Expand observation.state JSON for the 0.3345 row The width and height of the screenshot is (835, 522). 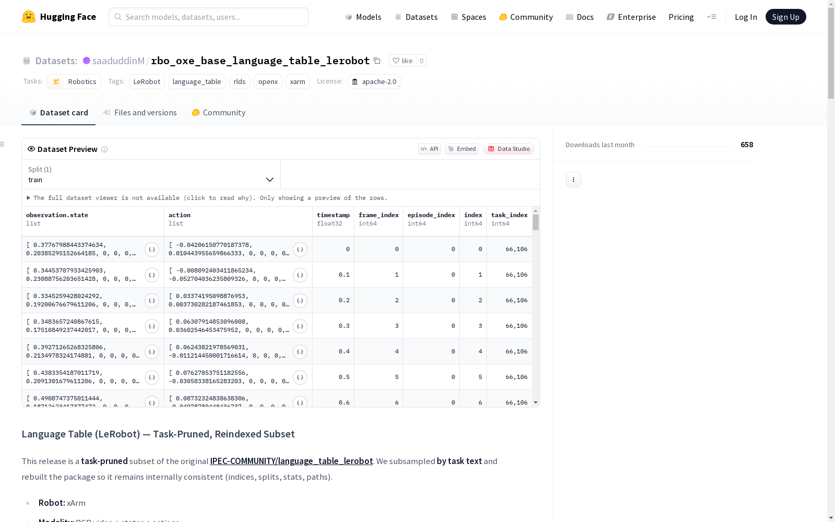(152, 301)
